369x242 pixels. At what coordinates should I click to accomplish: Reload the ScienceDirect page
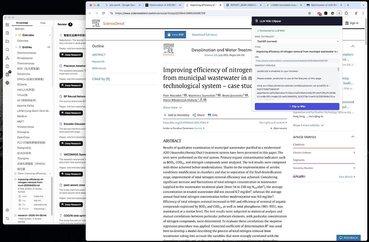point(103,13)
